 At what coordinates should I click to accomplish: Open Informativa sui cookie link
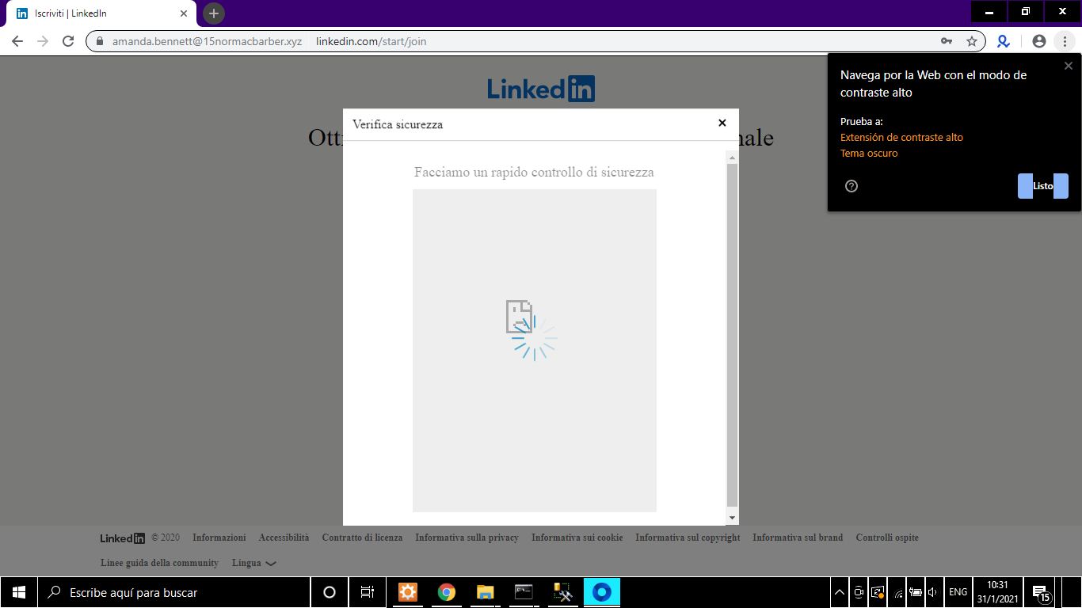pos(577,538)
